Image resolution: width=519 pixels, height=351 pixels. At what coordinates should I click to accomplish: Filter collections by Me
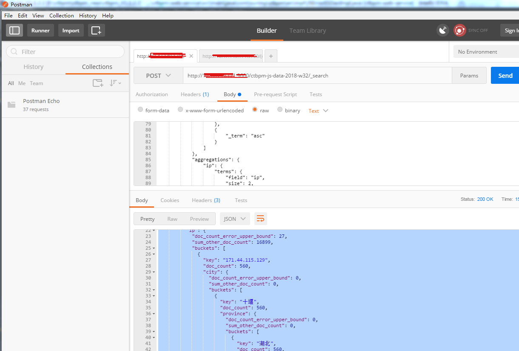(22, 83)
